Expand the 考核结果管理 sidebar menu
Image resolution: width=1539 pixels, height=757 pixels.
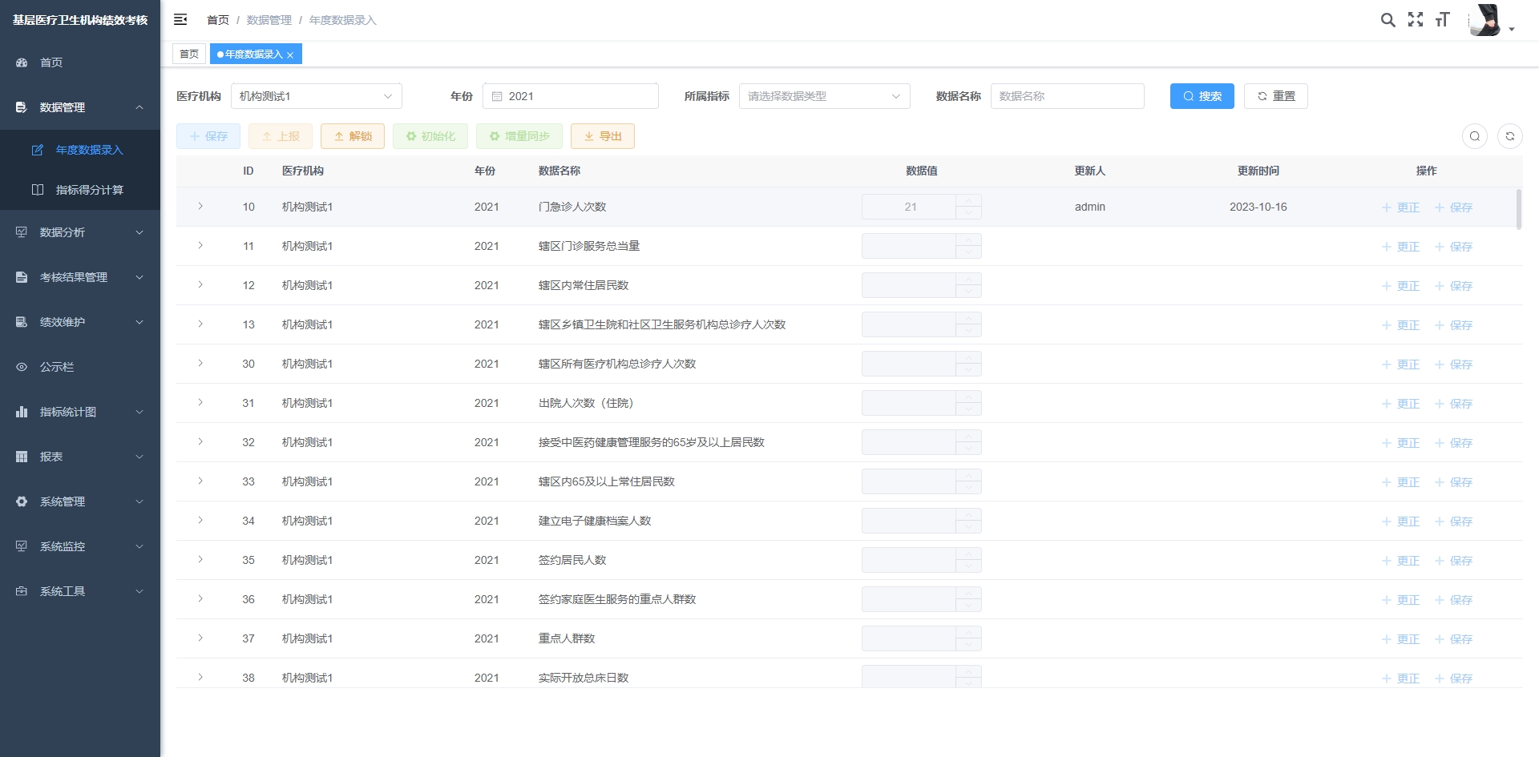click(x=80, y=277)
